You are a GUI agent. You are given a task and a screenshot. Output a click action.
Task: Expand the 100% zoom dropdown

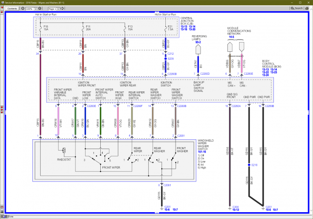36,9
